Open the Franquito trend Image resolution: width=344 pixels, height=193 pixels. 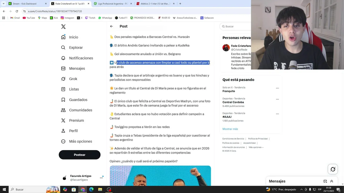[229, 91]
